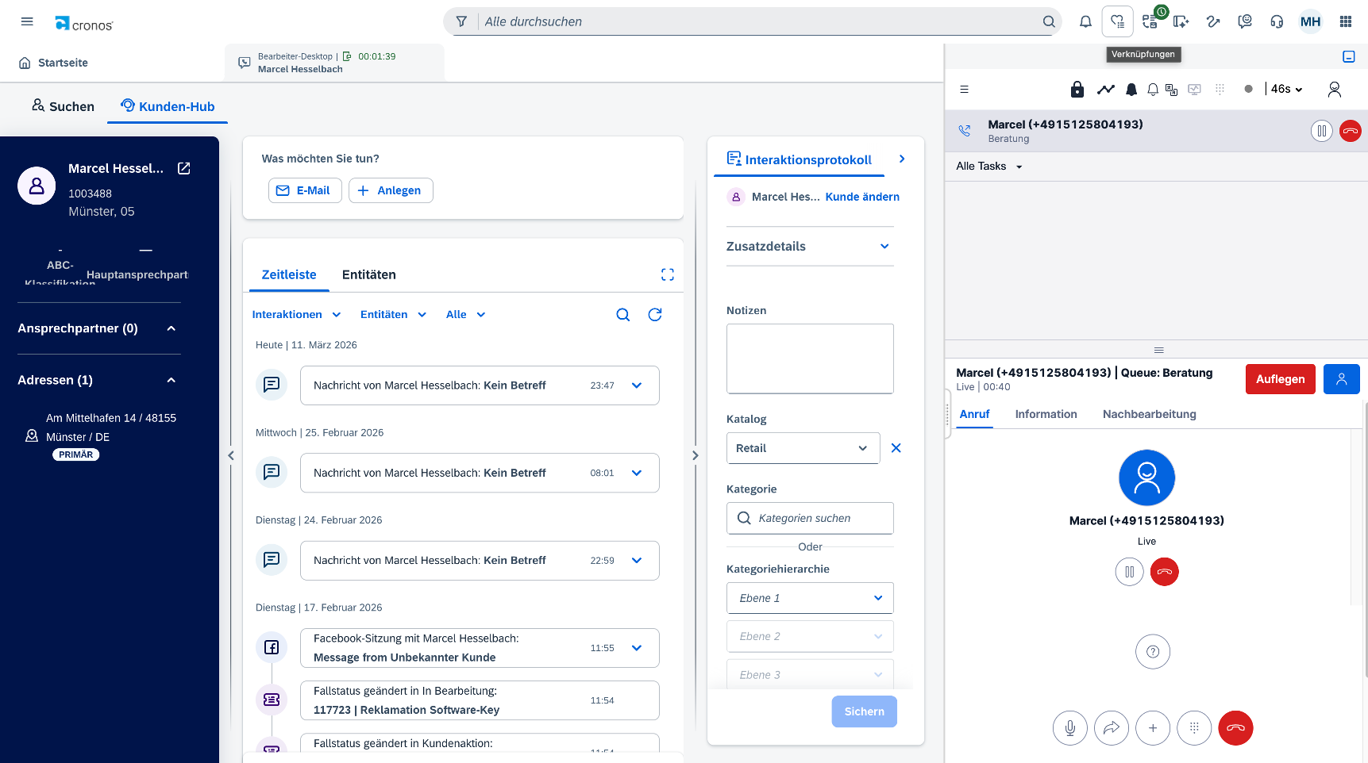Select the Kunden-Hub tab

click(168, 106)
